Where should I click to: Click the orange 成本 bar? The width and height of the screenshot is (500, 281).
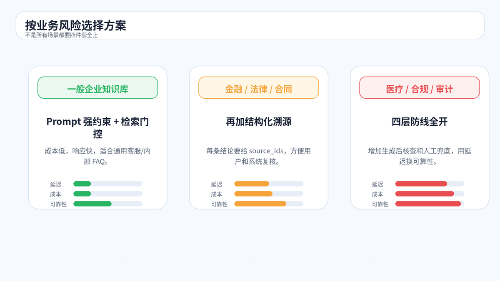click(269, 194)
